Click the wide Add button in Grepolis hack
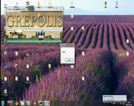 point(42,31)
